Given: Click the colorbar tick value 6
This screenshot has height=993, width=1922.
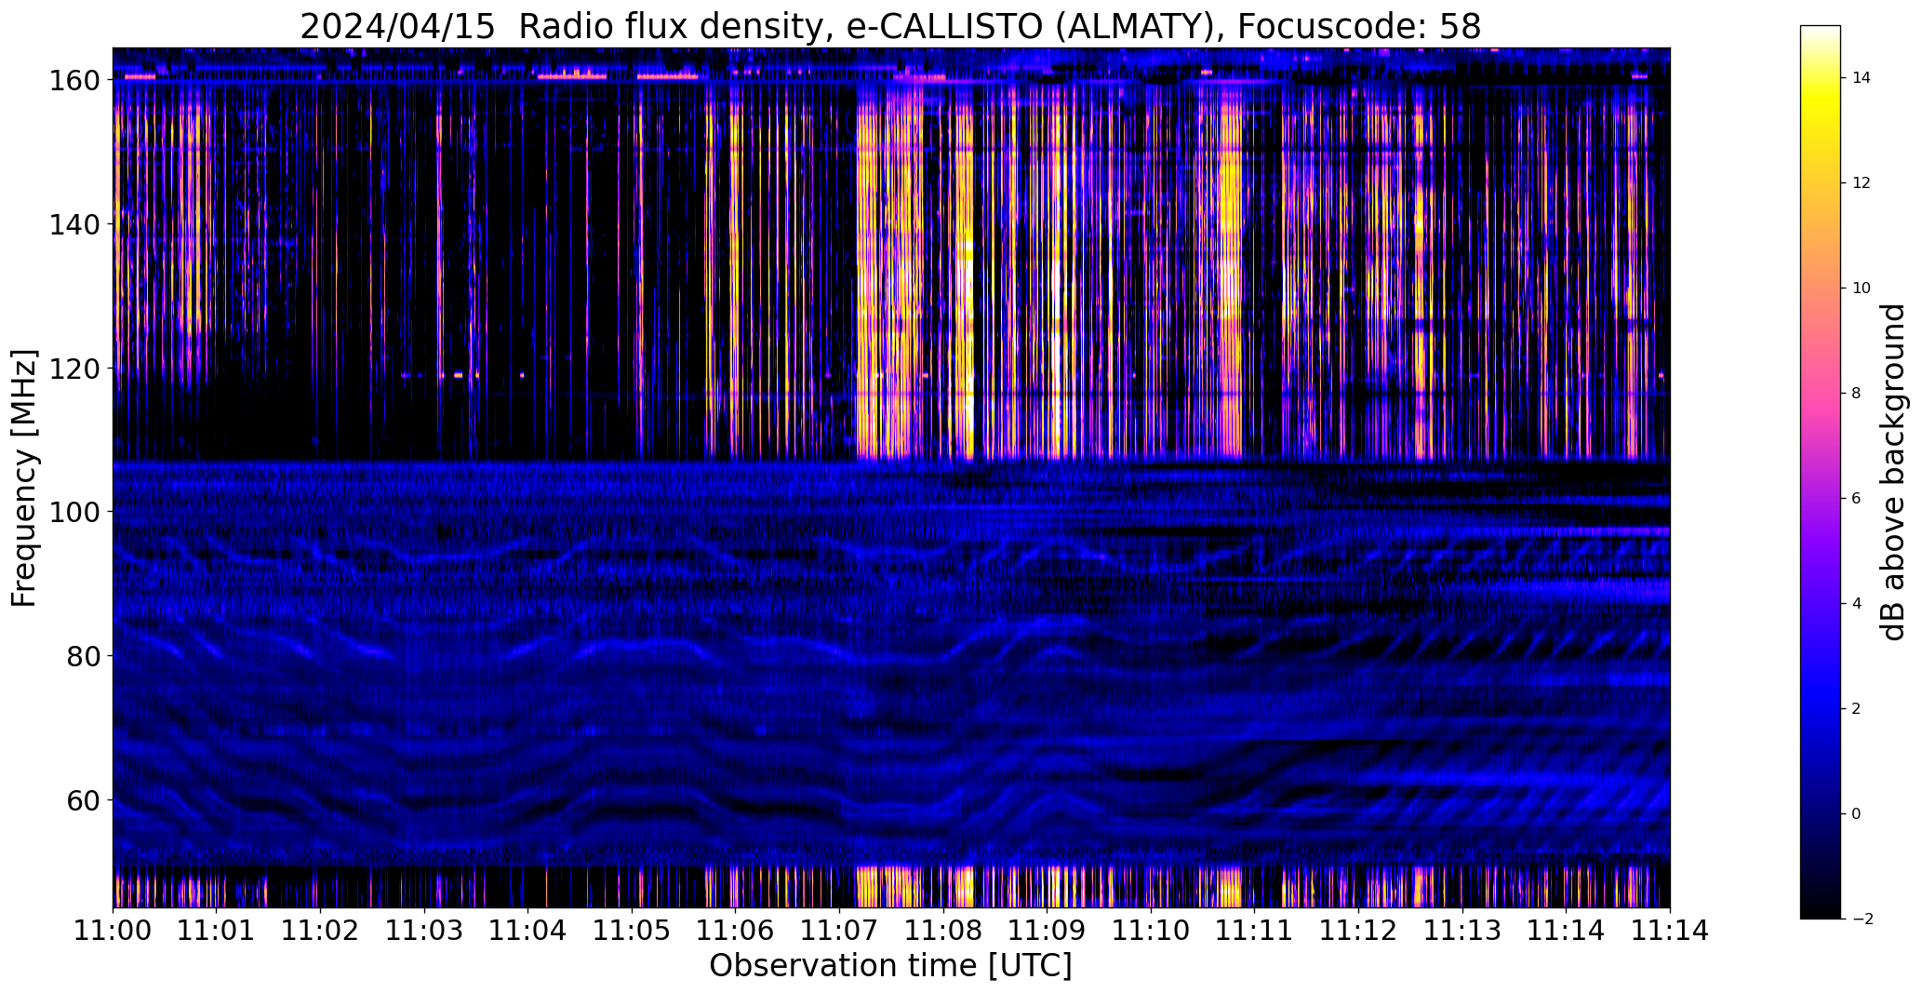Looking at the screenshot, I should click(1857, 499).
